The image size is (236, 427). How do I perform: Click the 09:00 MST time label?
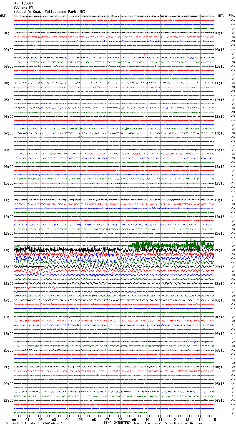point(9,167)
